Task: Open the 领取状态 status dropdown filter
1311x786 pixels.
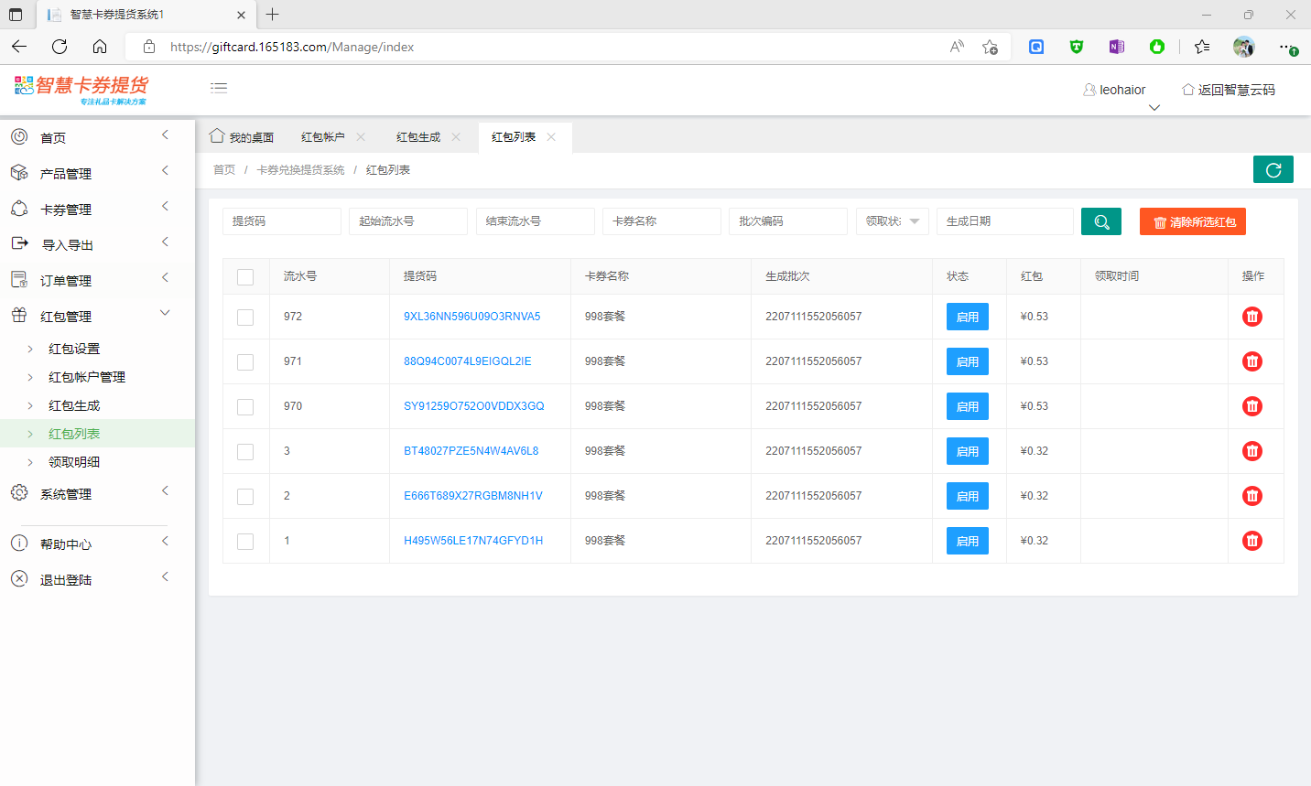Action: coord(892,221)
